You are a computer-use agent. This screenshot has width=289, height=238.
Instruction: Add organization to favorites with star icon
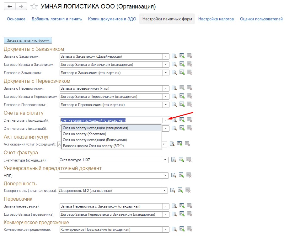[x=34, y=7]
